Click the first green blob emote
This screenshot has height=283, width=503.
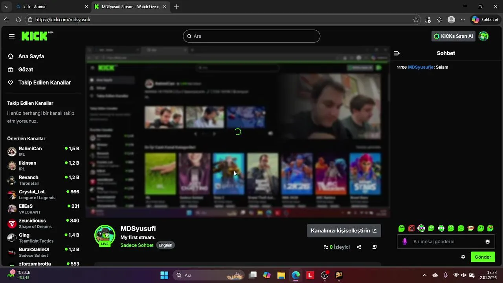401,228
